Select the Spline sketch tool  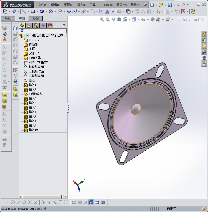(x=74, y=11)
